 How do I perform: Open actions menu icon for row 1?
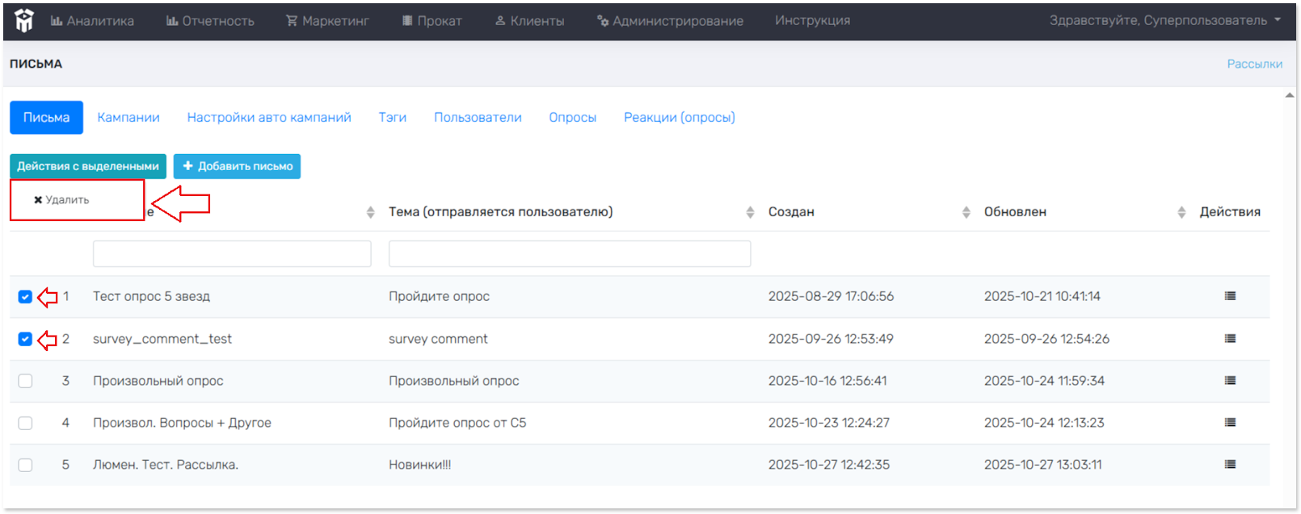(1229, 296)
